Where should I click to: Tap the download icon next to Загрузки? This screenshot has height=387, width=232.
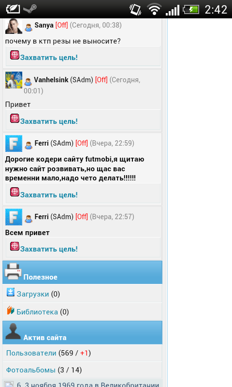pos(10,292)
